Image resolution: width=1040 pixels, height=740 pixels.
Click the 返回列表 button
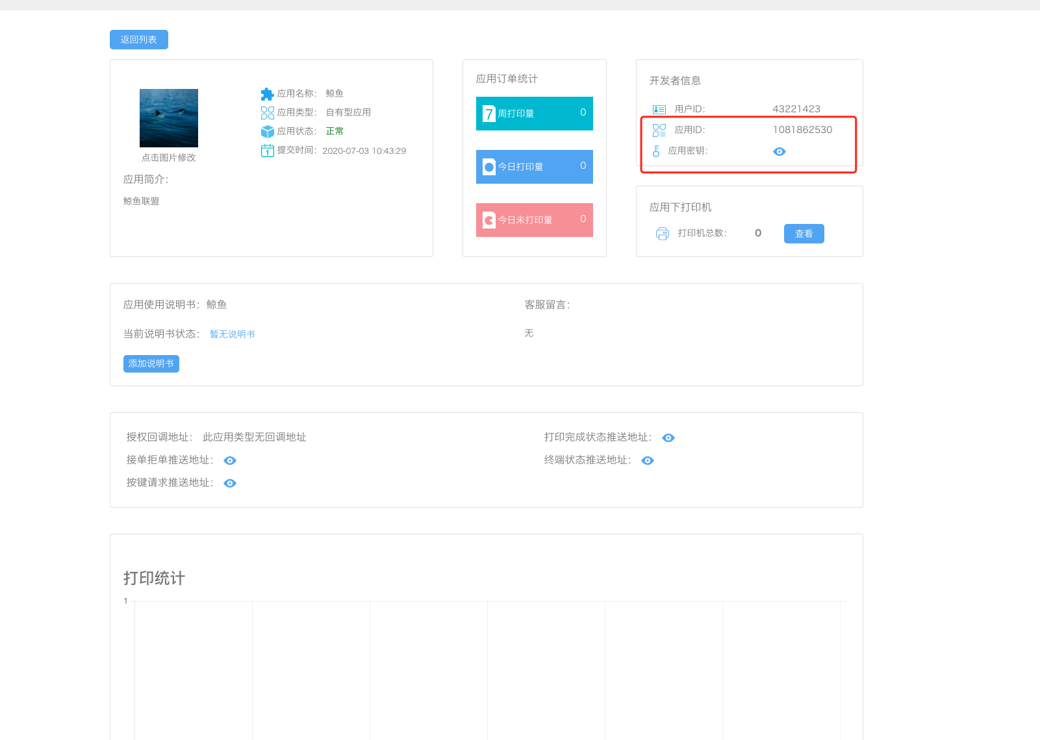click(139, 40)
